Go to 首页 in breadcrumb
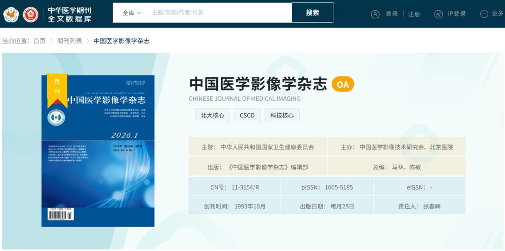 click(40, 41)
